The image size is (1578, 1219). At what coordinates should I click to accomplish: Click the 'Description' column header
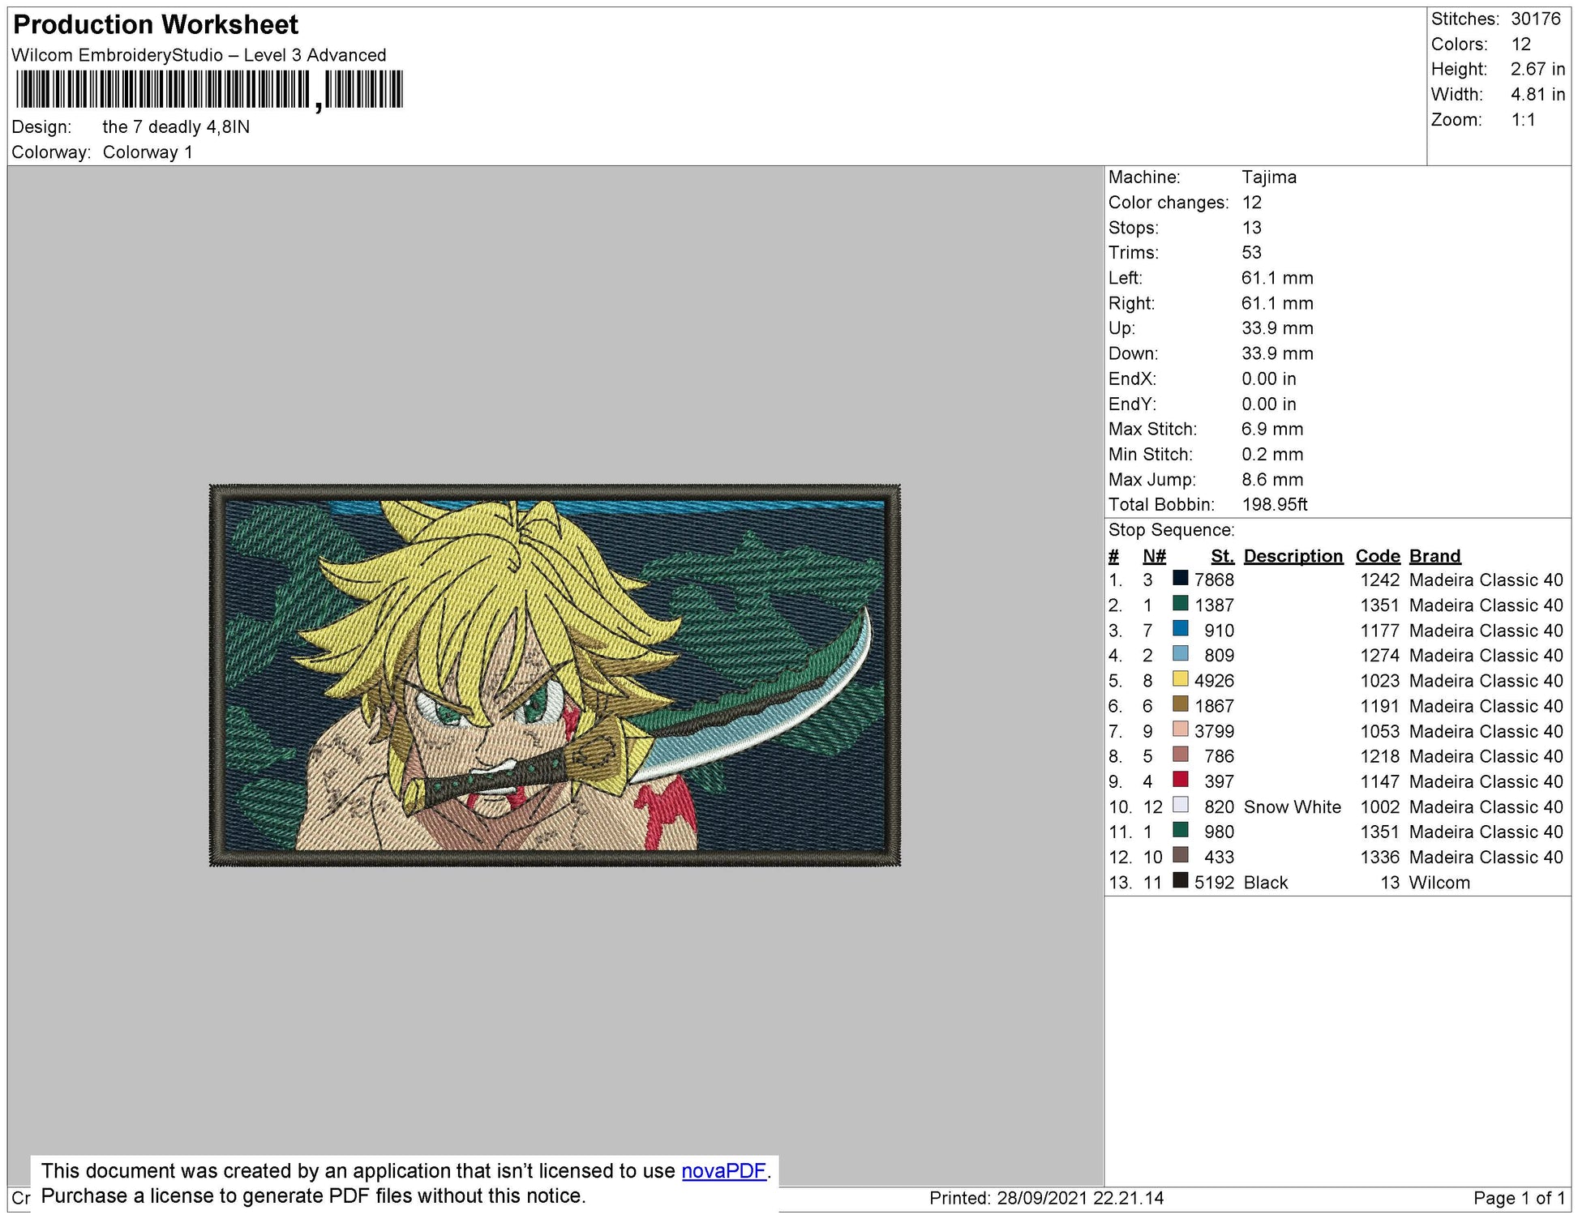click(x=1293, y=556)
